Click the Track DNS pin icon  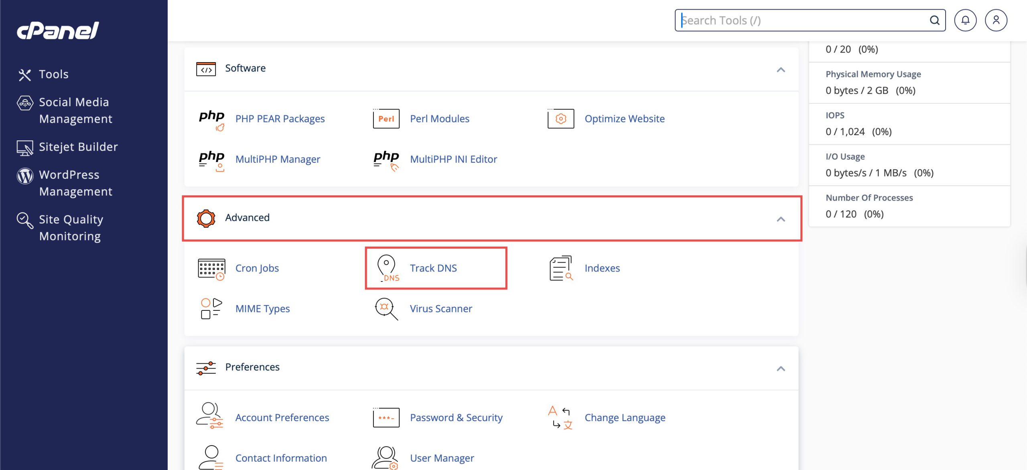387,268
